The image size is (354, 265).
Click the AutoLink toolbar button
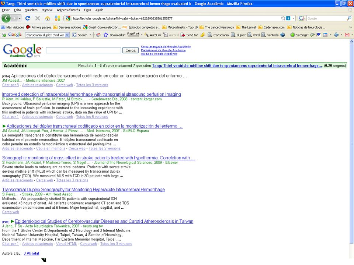point(153,35)
